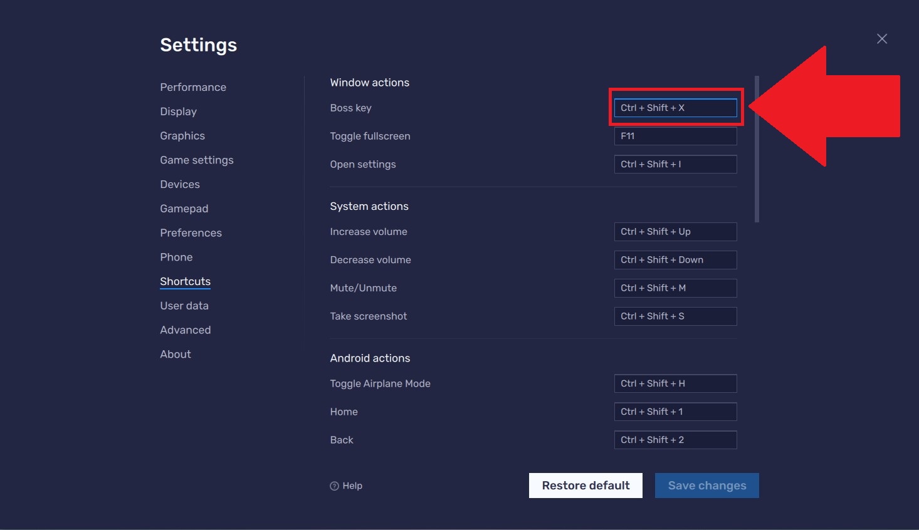
Task: Open the About section
Action: 175,354
